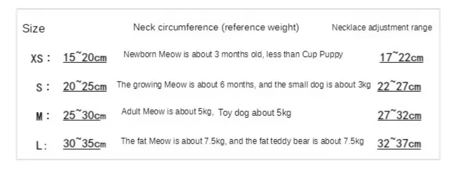
Task: Select the underlined 27~32cm adjustment range
Action: (x=399, y=116)
